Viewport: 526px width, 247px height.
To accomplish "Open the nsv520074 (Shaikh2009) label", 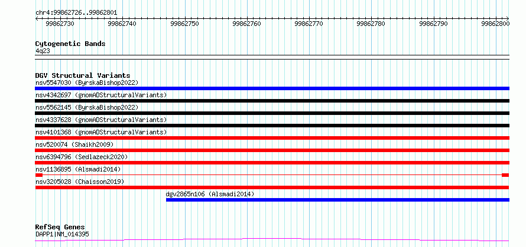I will [74, 144].
